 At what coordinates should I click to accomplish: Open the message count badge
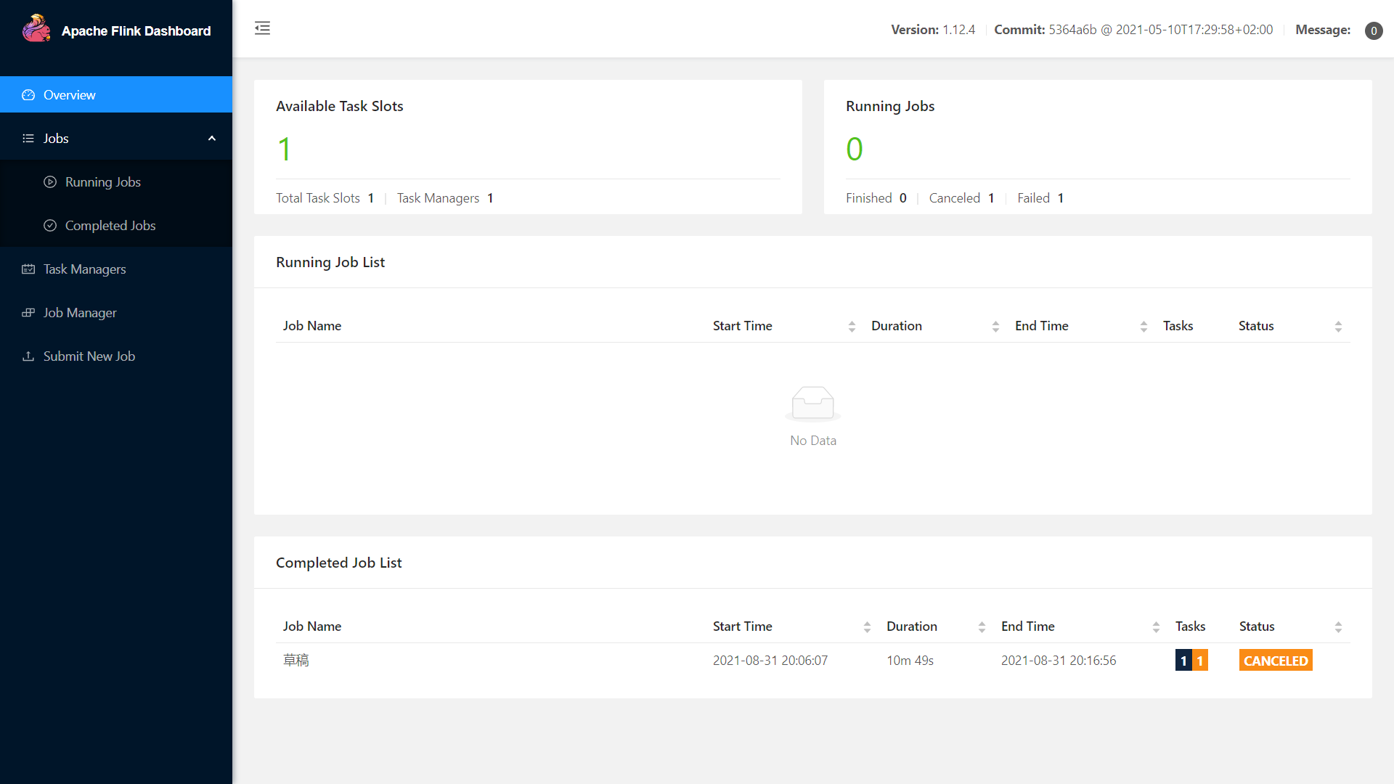[x=1373, y=30]
